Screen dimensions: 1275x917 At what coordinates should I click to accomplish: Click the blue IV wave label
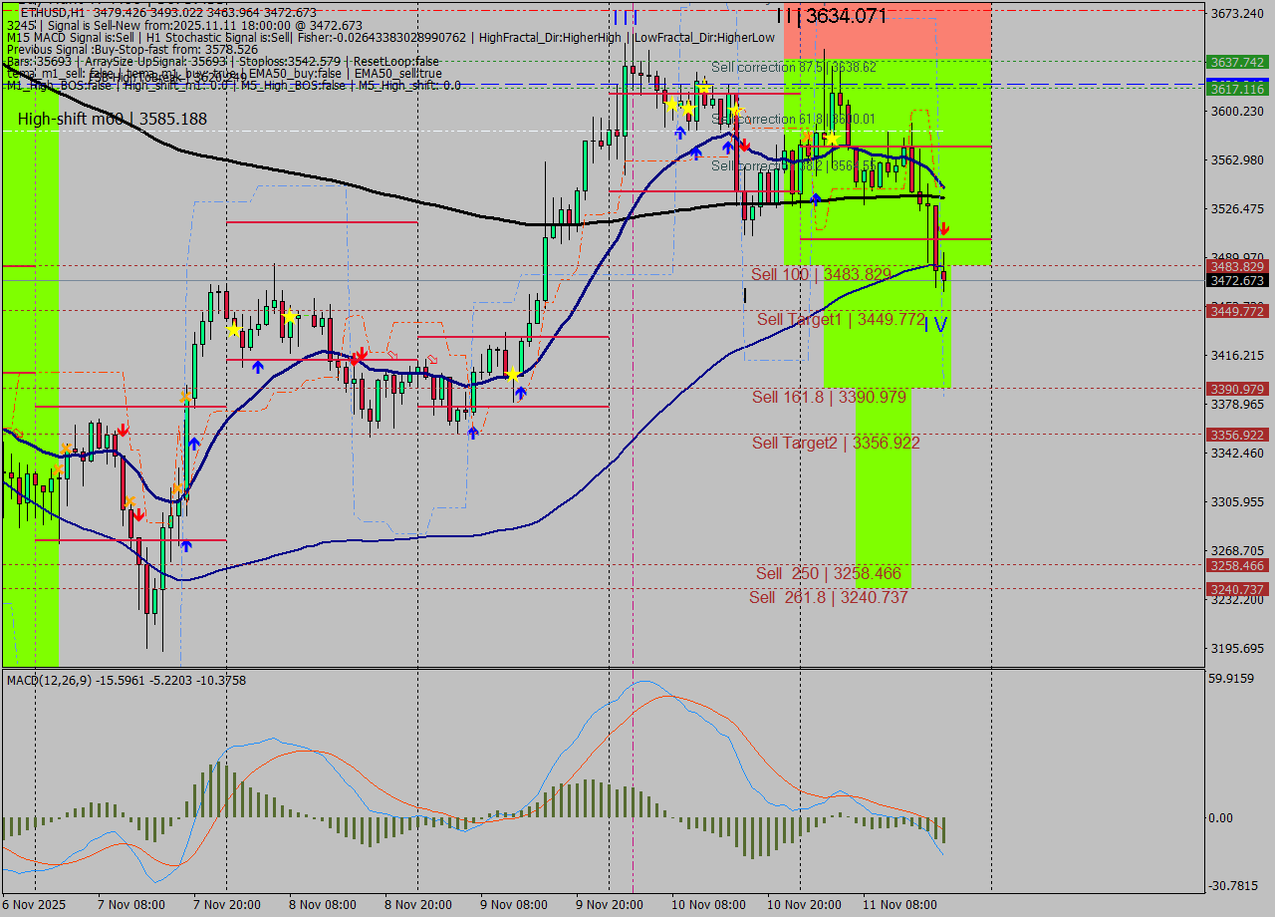click(x=935, y=324)
